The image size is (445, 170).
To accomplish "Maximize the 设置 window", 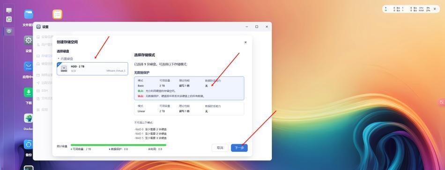I will coord(257,27).
